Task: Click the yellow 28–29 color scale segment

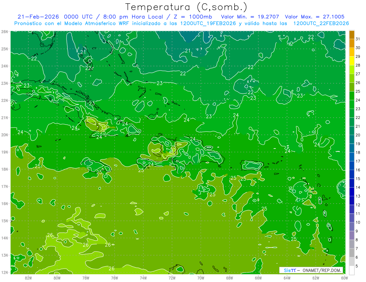Action: (352, 61)
